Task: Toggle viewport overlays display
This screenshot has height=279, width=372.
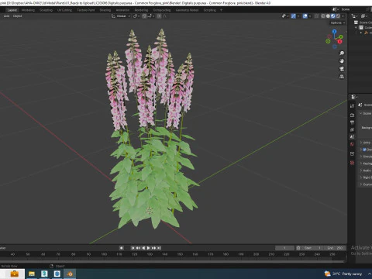Action: [305, 16]
